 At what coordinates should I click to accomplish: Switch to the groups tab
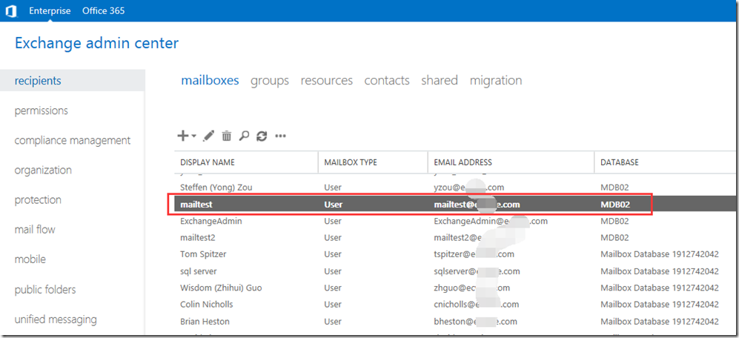pos(270,81)
